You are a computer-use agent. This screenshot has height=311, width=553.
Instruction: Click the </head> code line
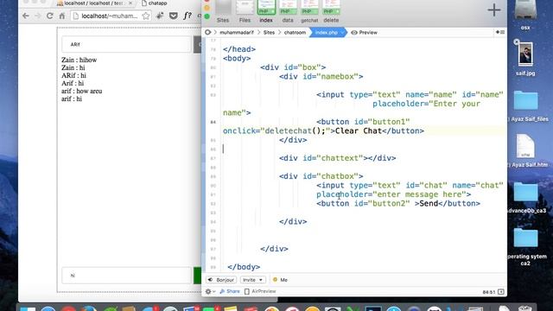(x=239, y=49)
